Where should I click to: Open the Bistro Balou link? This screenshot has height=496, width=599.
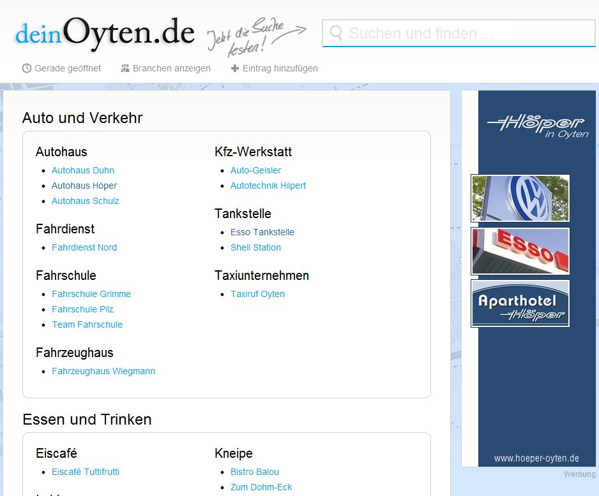(255, 472)
